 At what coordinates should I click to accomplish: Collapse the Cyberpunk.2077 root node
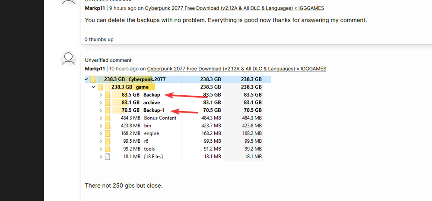(87, 79)
